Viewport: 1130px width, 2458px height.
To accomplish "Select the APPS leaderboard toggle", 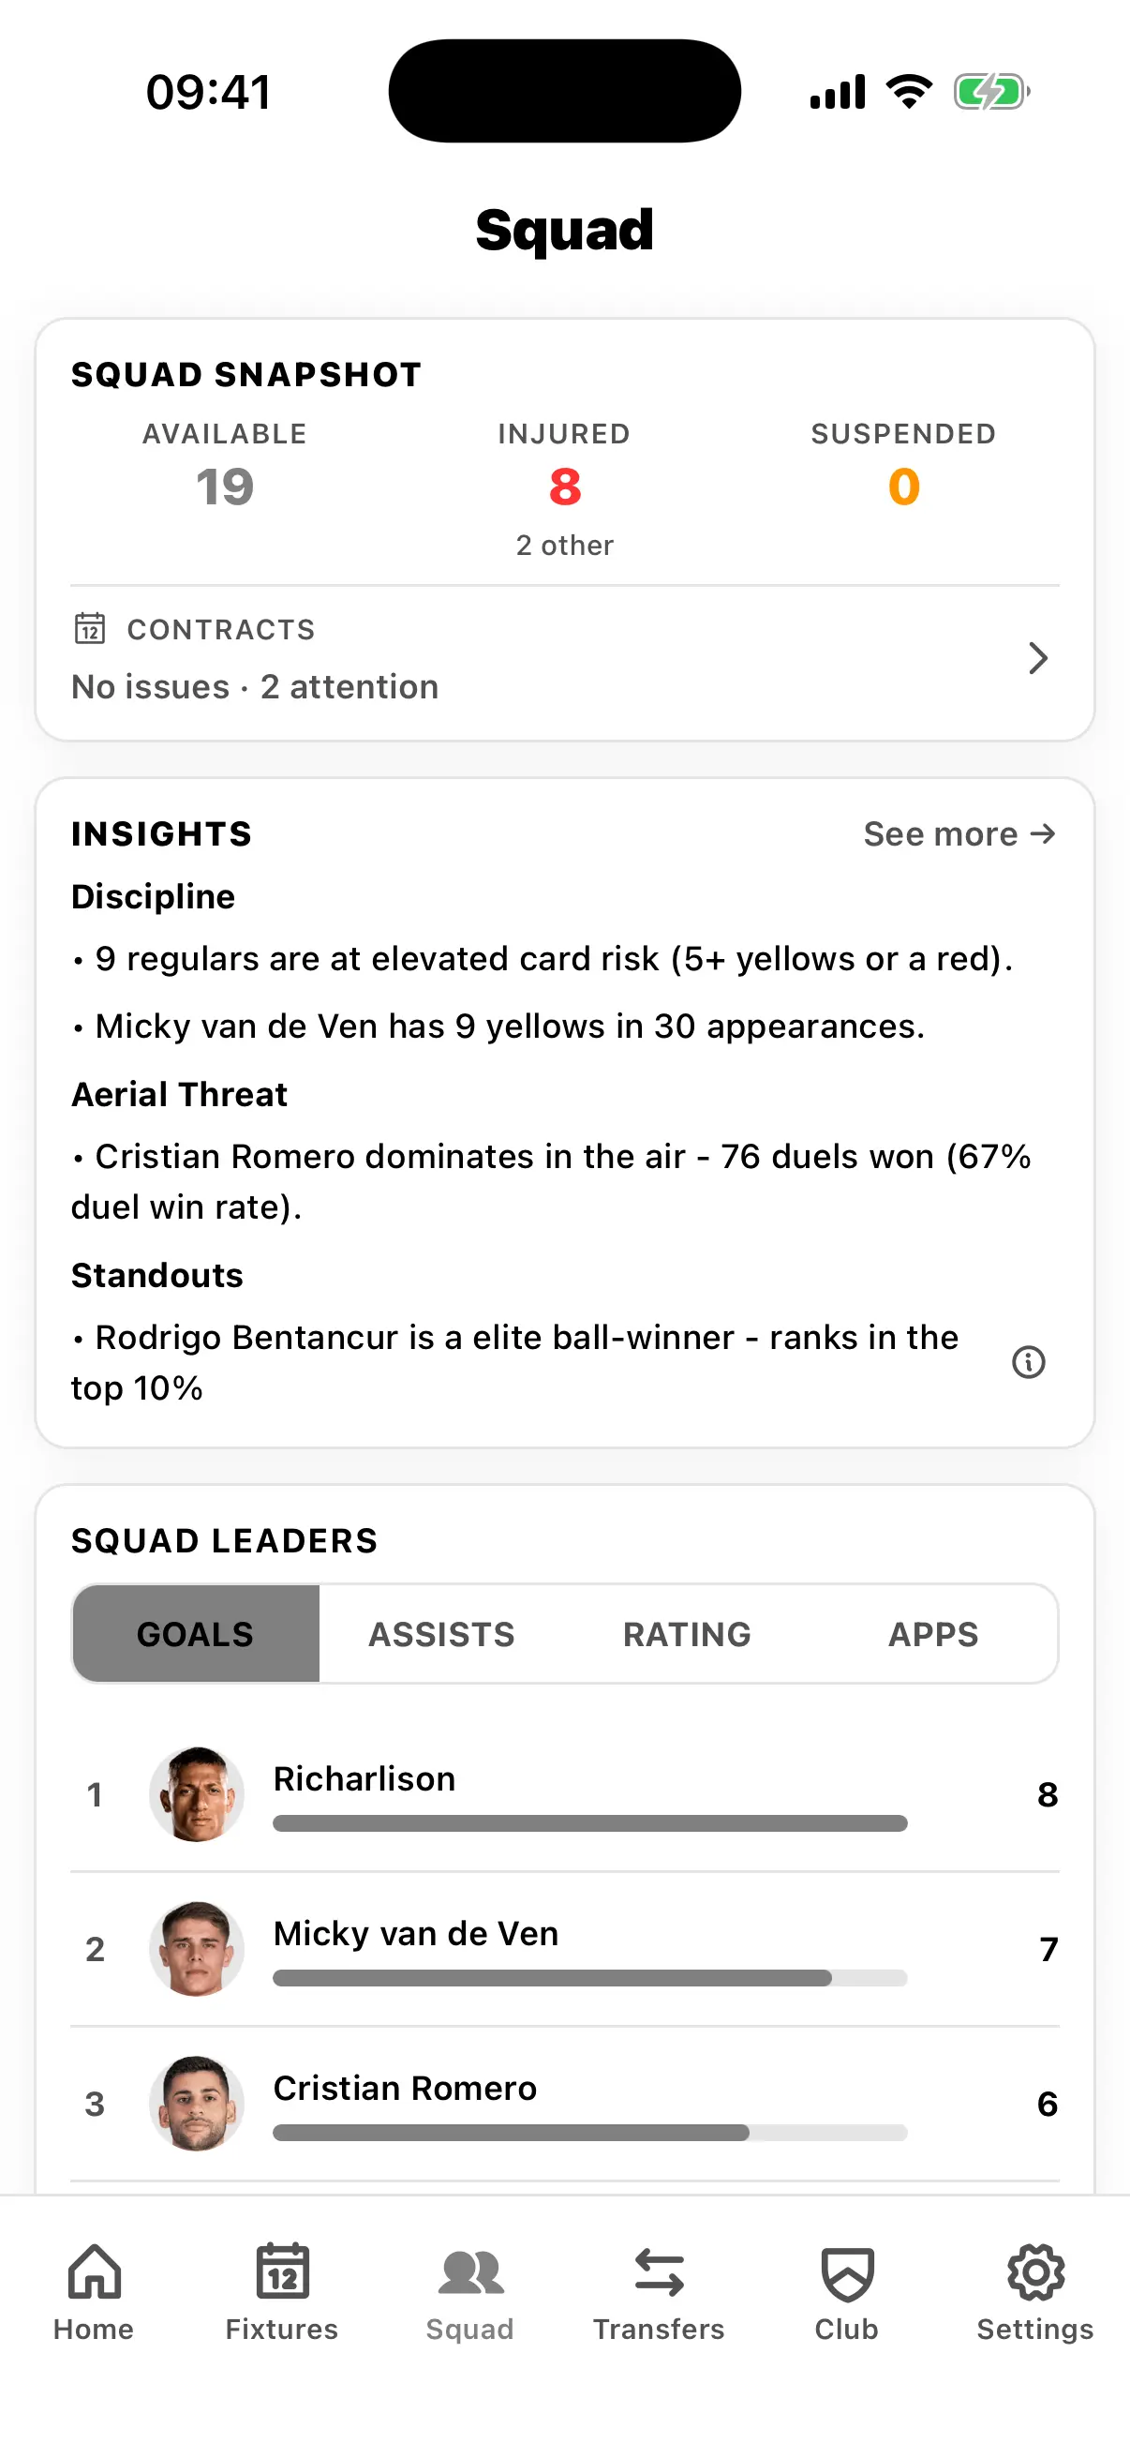I will click(933, 1634).
